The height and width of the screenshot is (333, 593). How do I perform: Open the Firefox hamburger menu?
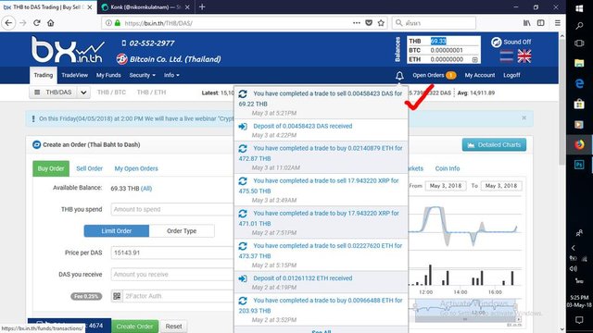558,23
